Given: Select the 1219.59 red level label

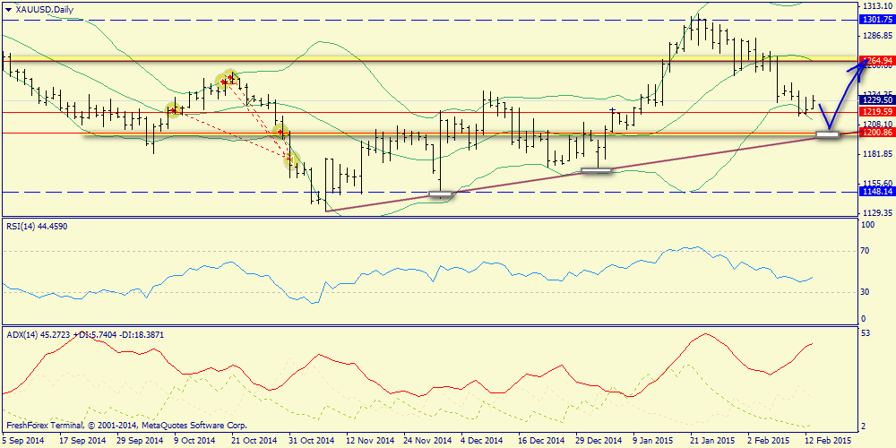Looking at the screenshot, I should 876,112.
